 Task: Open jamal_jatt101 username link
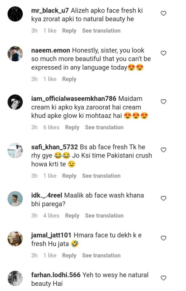coord(51,235)
